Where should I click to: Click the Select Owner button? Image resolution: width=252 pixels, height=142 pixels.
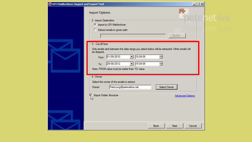(x=167, y=87)
